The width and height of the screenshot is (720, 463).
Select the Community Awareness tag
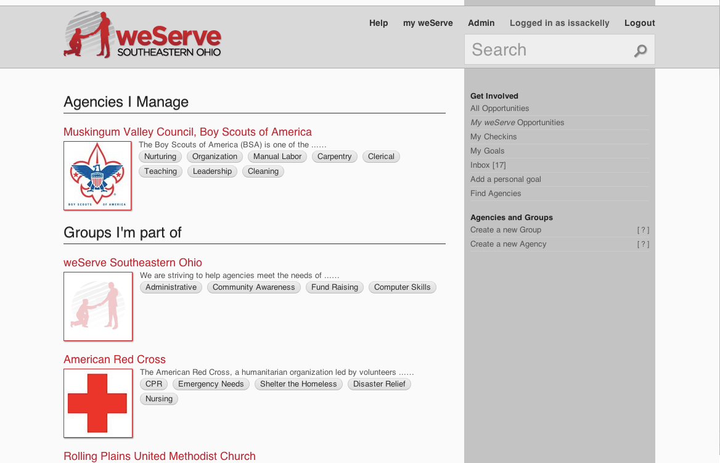click(253, 287)
